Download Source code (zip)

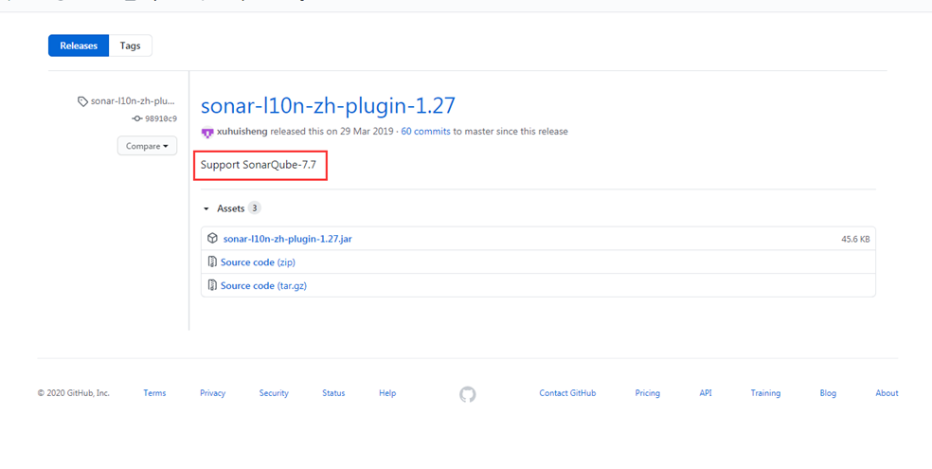tap(258, 262)
